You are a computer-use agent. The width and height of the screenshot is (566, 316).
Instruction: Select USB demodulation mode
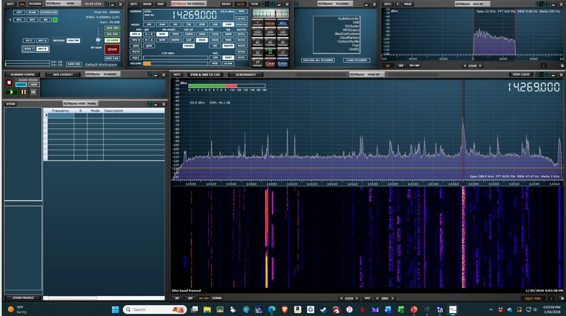pyautogui.click(x=228, y=24)
